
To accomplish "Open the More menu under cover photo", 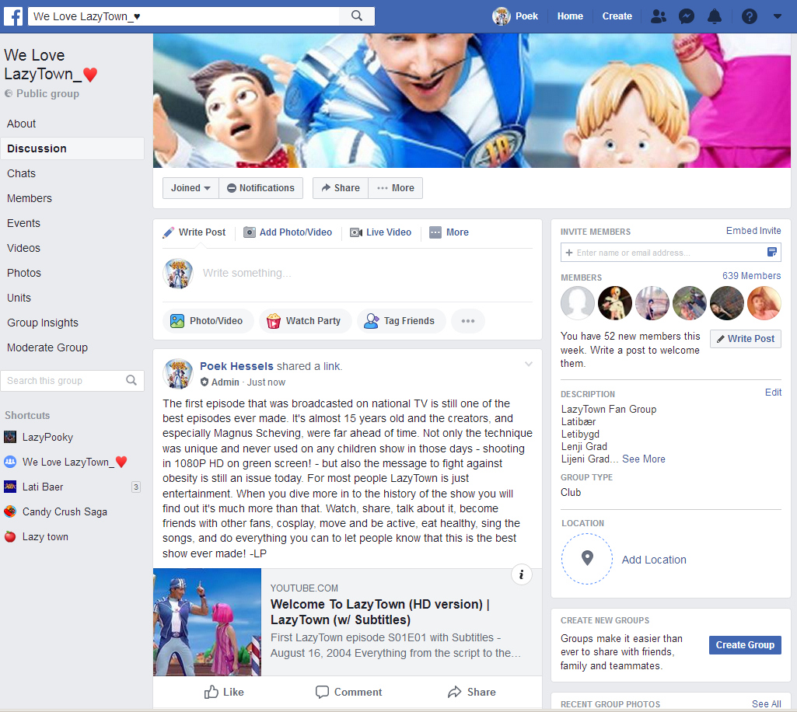I will [396, 188].
